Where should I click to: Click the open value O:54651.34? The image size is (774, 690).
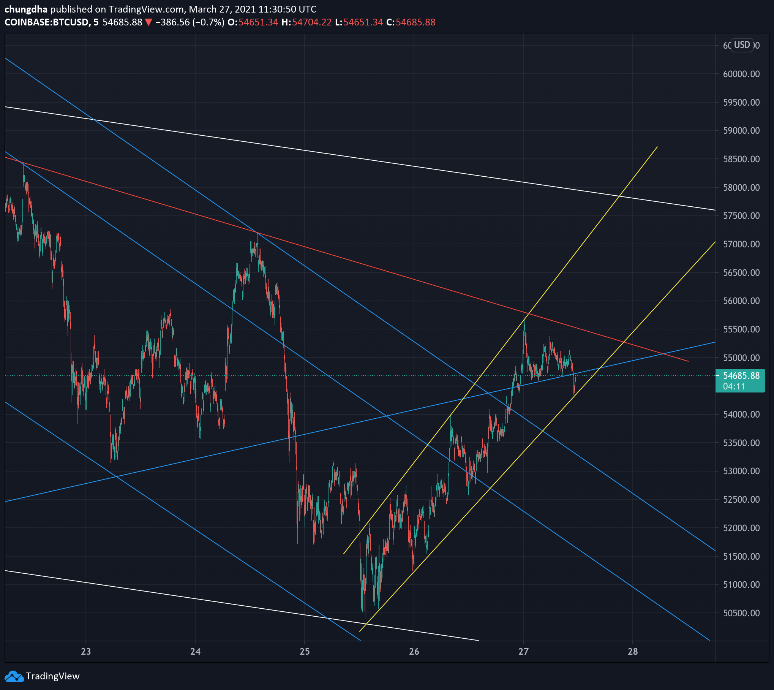253,22
